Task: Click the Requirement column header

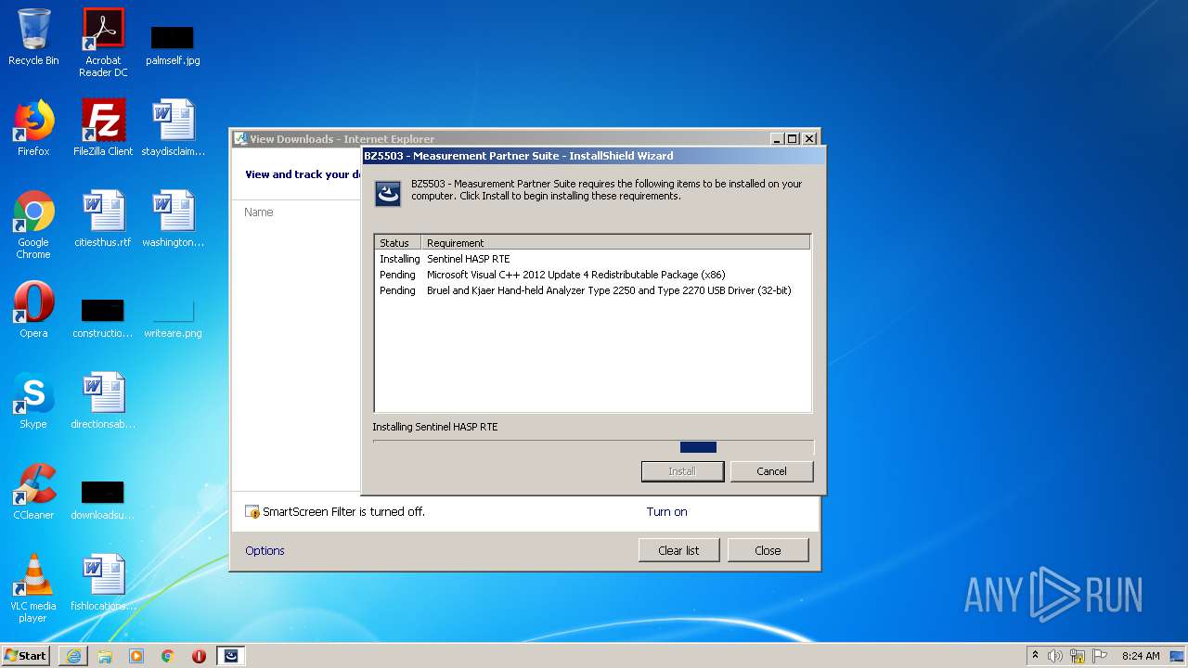Action: 616,243
